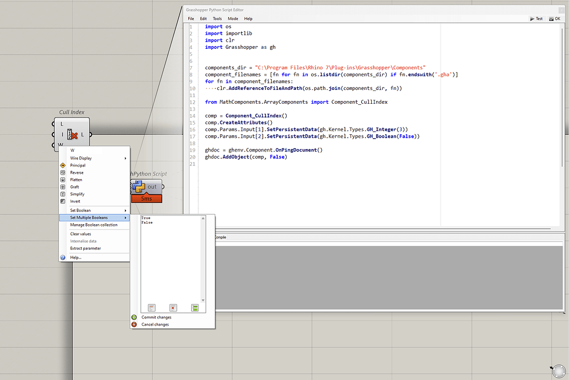Open the Mode menu
Viewport: 569px width, 380px height.
(233, 18)
